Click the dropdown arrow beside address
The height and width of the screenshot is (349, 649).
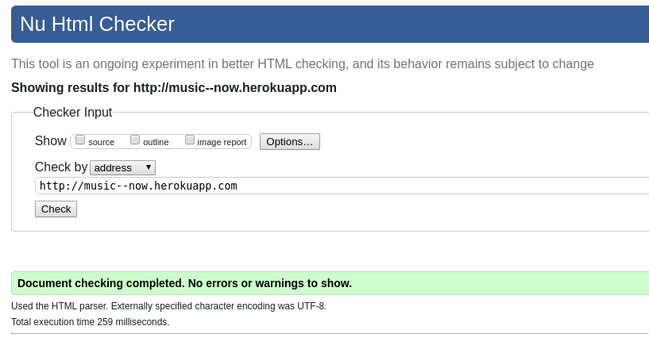point(149,167)
